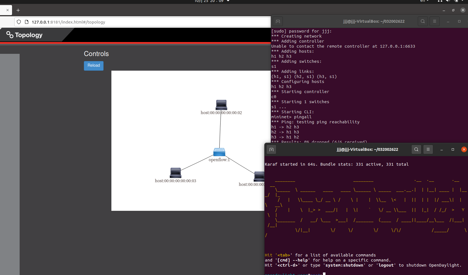
Task: Click the '[sudo] password for jjj:' line
Action: point(301,31)
